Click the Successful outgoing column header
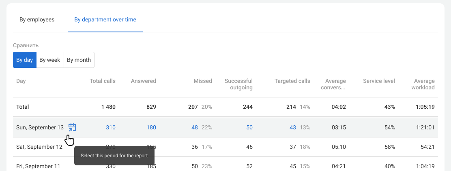The image size is (451, 171). coord(238,84)
